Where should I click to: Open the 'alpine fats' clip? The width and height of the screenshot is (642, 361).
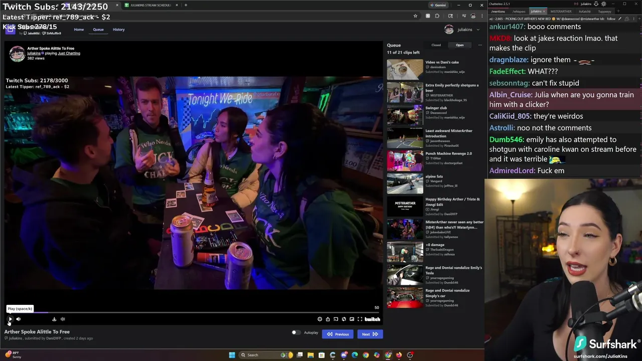click(435, 184)
